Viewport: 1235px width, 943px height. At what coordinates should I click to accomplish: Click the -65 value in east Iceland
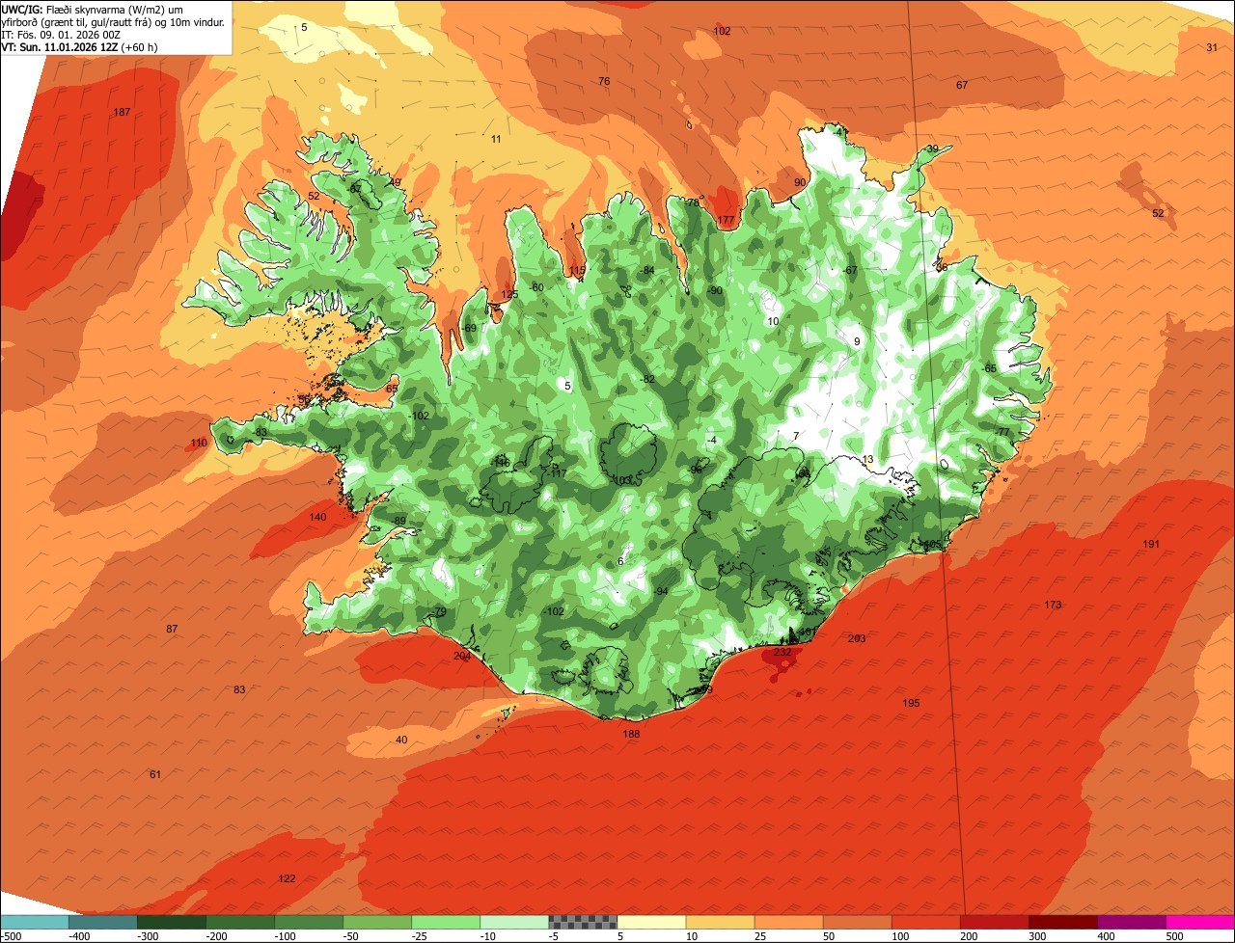(x=989, y=368)
